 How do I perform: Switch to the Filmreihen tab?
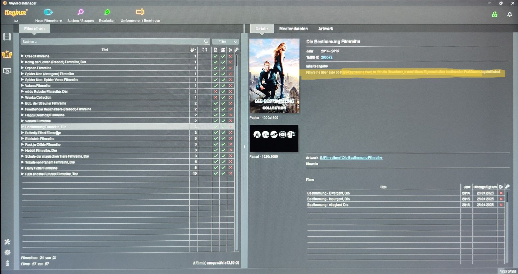click(x=34, y=29)
